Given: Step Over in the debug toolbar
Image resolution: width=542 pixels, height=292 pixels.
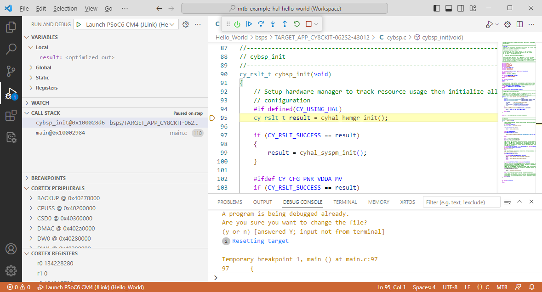Looking at the screenshot, I should click(x=261, y=24).
